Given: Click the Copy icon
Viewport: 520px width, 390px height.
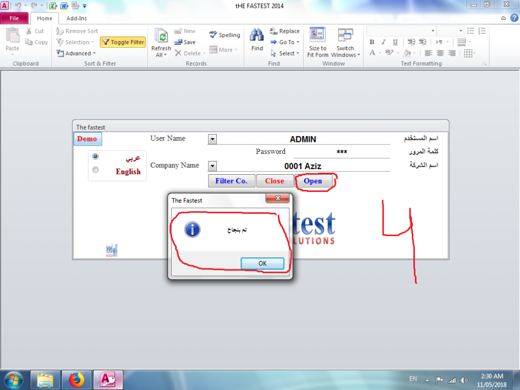Looking at the screenshot, I should [29, 42].
